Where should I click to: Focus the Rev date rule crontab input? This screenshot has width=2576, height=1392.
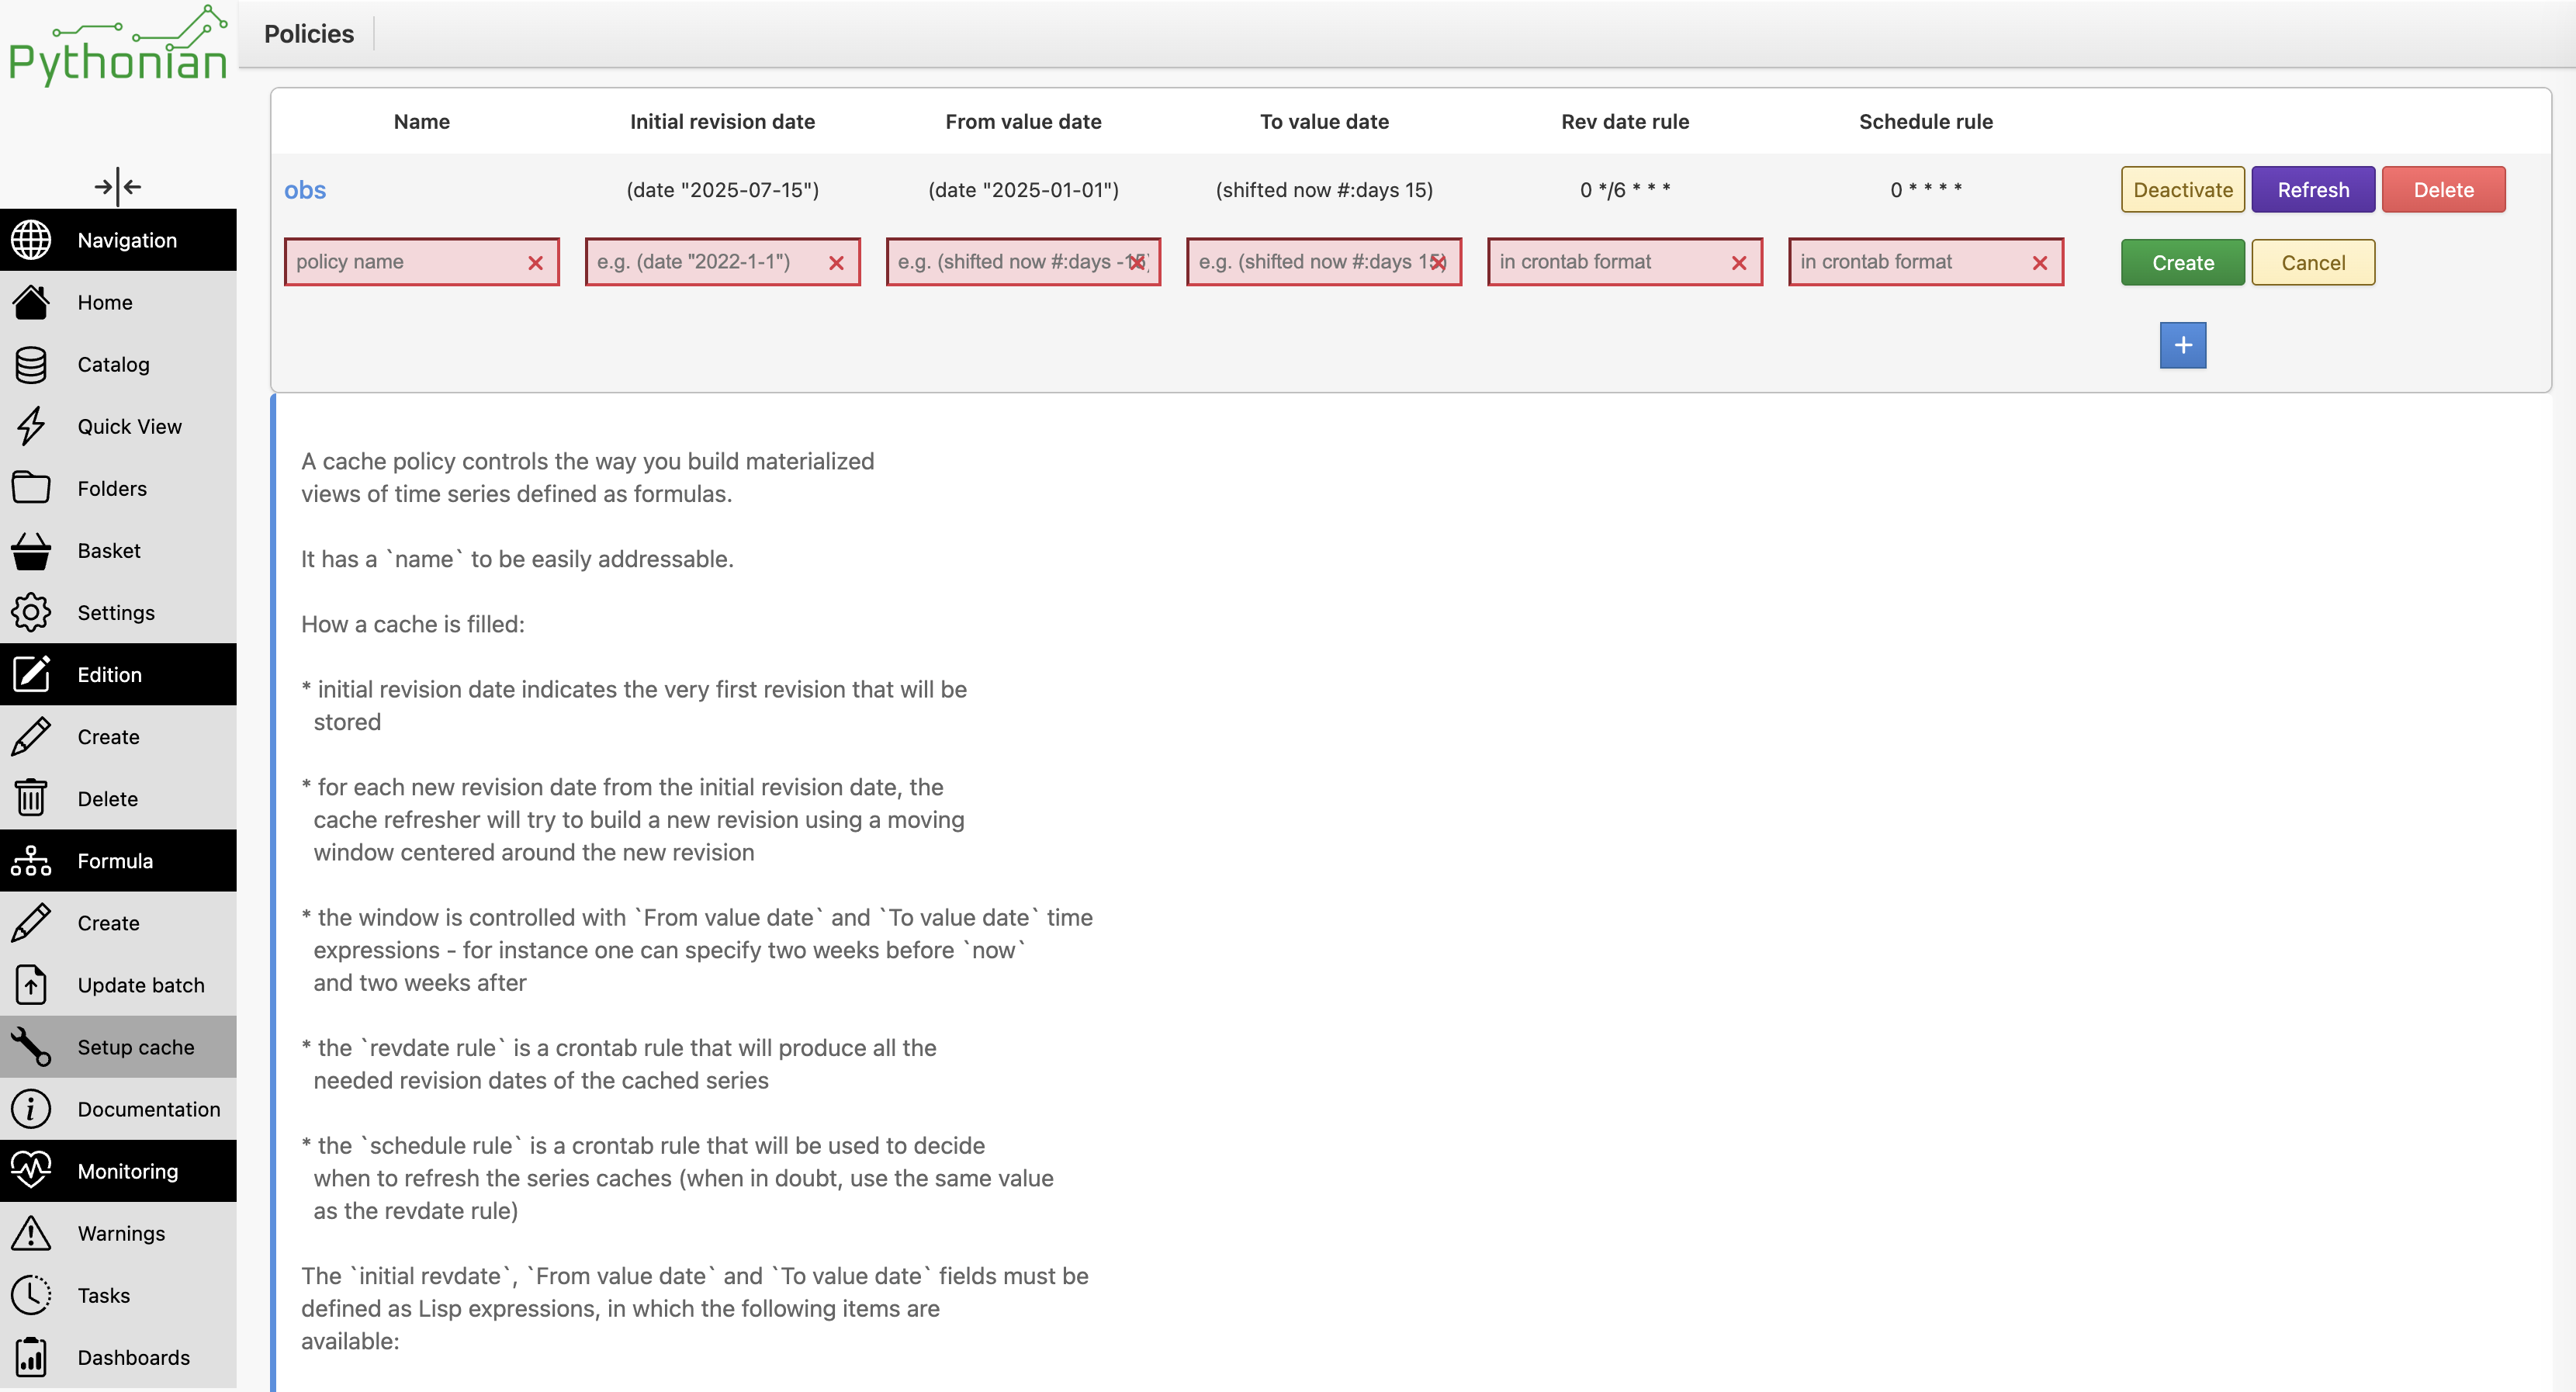[1625, 261]
